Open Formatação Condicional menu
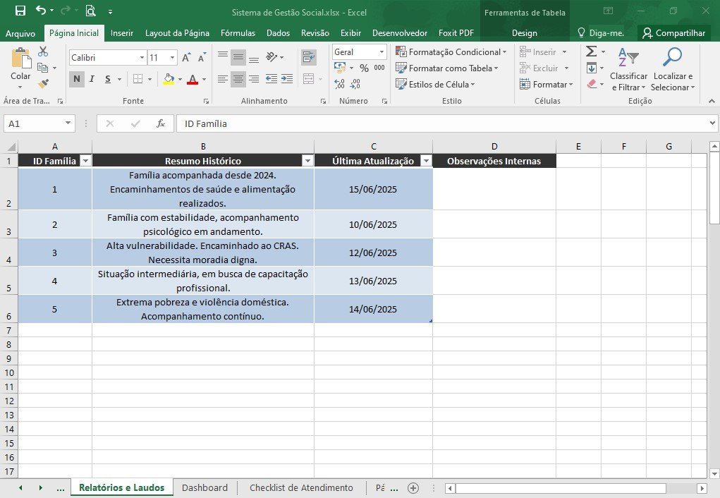Screen dimensions: 720x498 [x=451, y=52]
